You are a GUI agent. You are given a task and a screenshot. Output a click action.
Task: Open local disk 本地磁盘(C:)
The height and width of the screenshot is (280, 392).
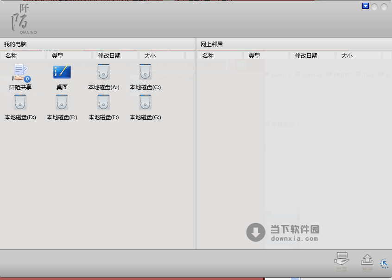pos(145,73)
